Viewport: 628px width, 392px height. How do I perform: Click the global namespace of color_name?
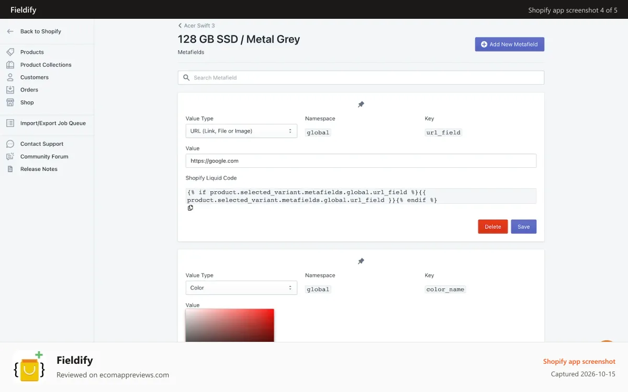(x=318, y=289)
